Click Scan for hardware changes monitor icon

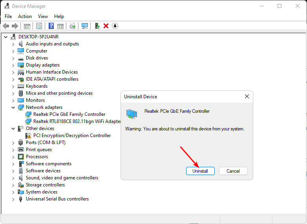[x=85, y=26]
